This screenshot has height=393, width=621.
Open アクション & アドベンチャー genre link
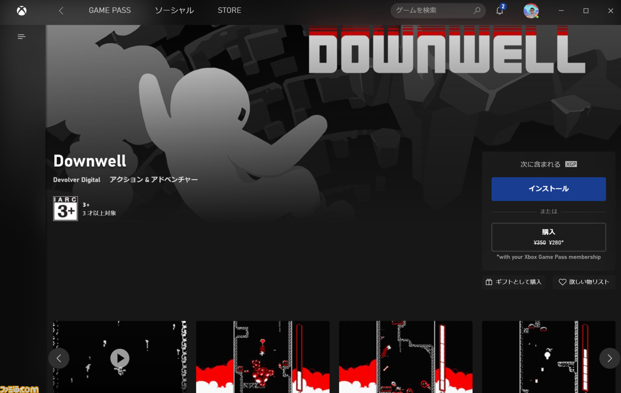tap(154, 180)
